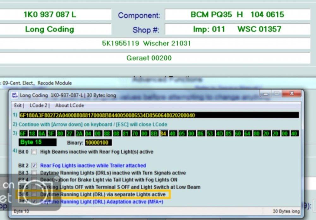The width and height of the screenshot is (316, 220).
Task: Select byte cell 0A
Action: tap(42, 134)
